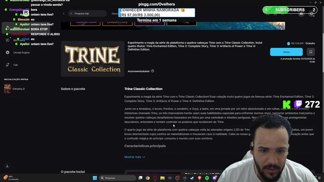Open Spotify from the taskbar
Viewport: 324px width, 182px height.
tap(207, 178)
